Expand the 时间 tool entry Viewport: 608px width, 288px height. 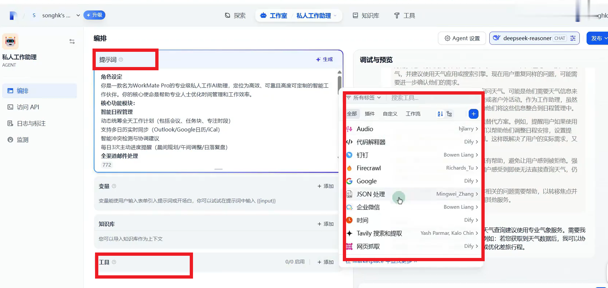(x=412, y=220)
